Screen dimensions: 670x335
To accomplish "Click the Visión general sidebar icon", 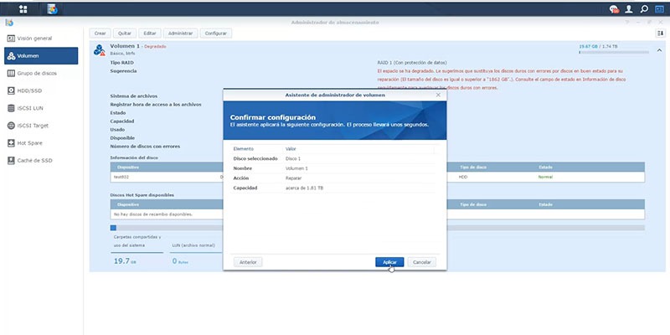I will [x=11, y=39].
